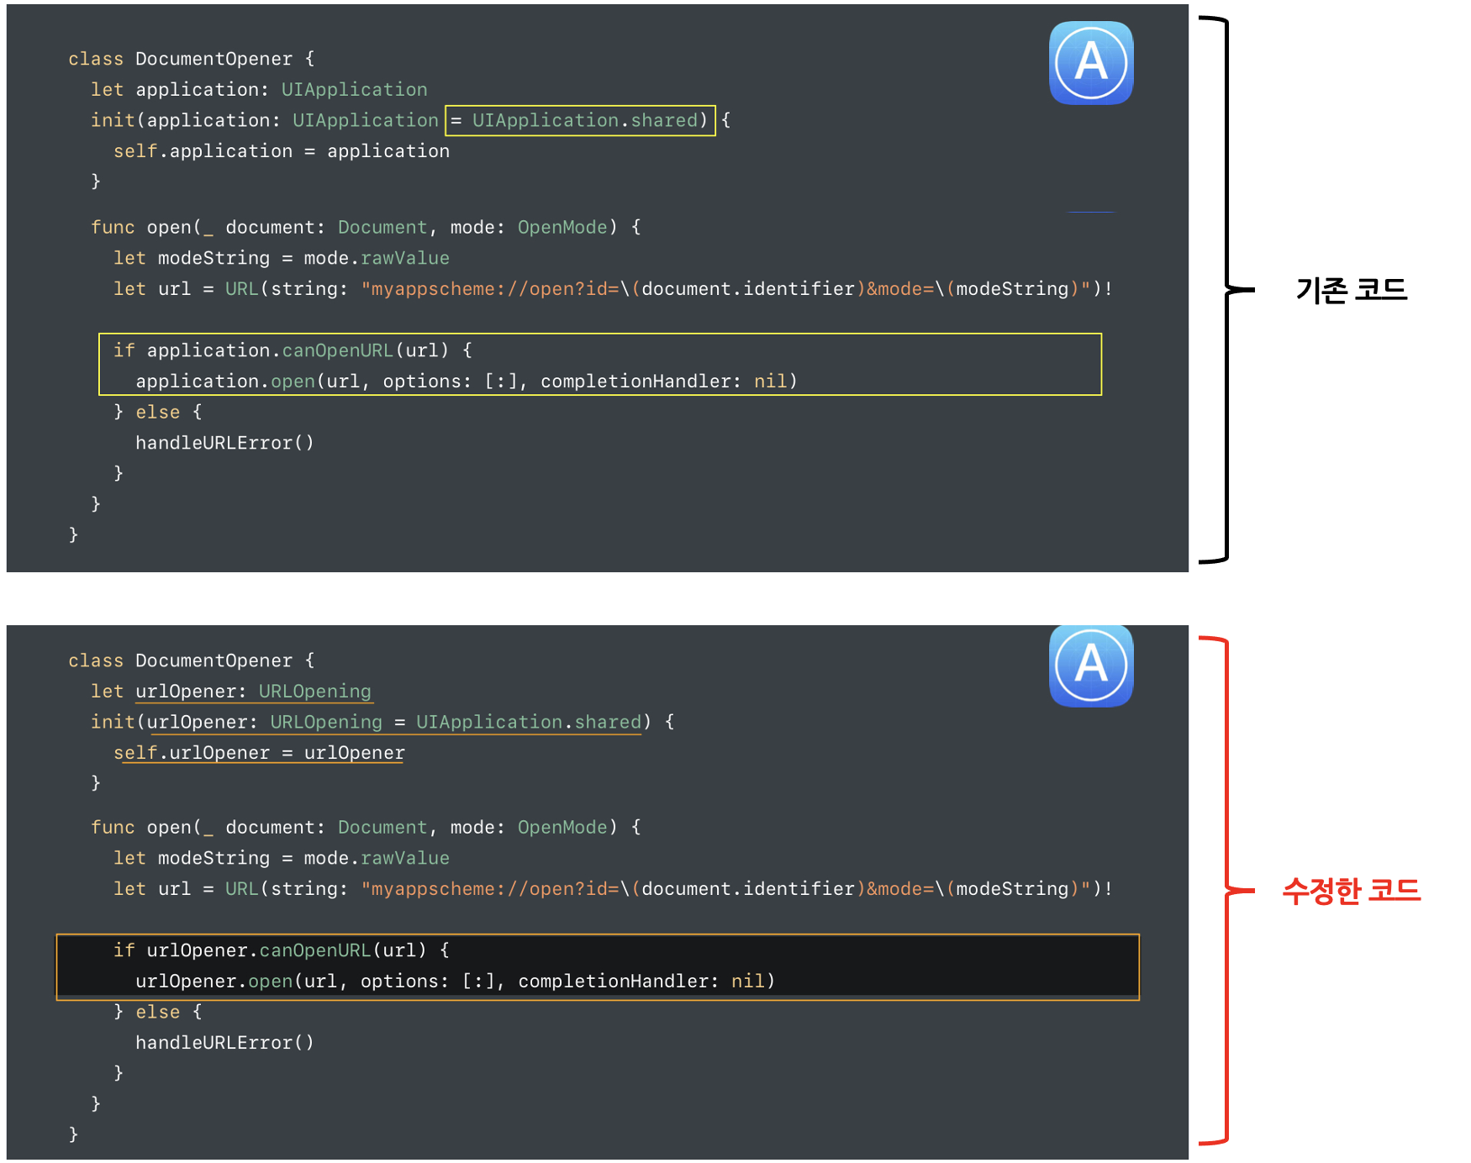Click the 'let urlOpener: URLOpening' declaration line
The width and height of the screenshot is (1471, 1163).
click(x=231, y=692)
